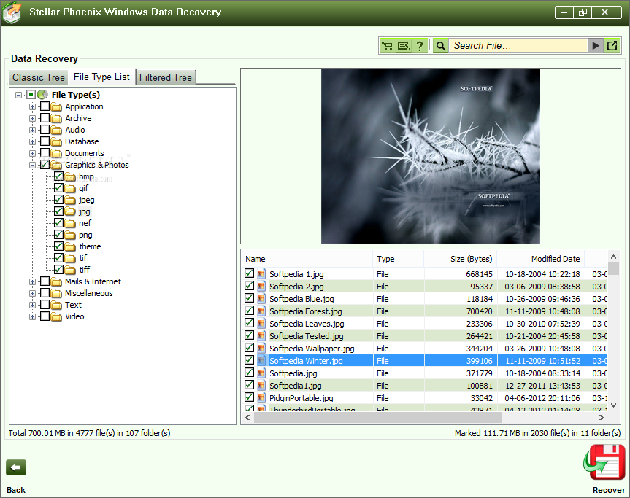Expand the Documents tree node
The width and height of the screenshot is (630, 498).
[x=32, y=153]
